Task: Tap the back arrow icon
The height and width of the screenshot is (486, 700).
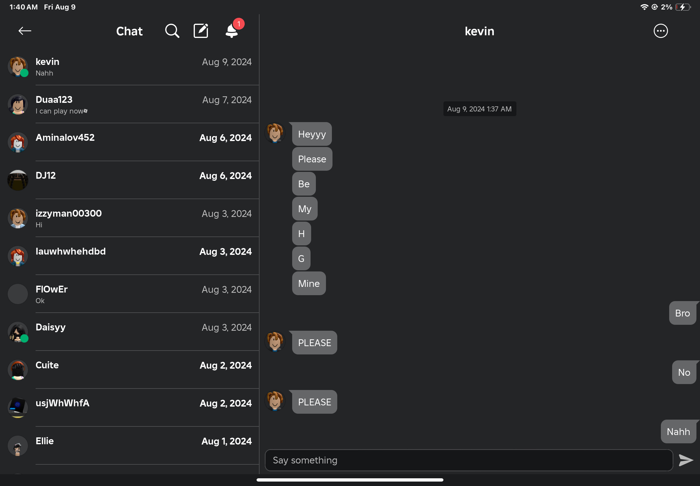Action: pyautogui.click(x=25, y=31)
